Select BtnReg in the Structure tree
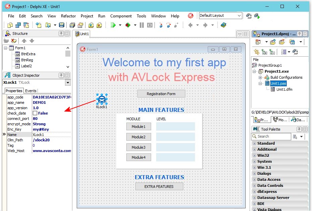Viewport: 312px width, 211px height. pyautogui.click(x=27, y=60)
